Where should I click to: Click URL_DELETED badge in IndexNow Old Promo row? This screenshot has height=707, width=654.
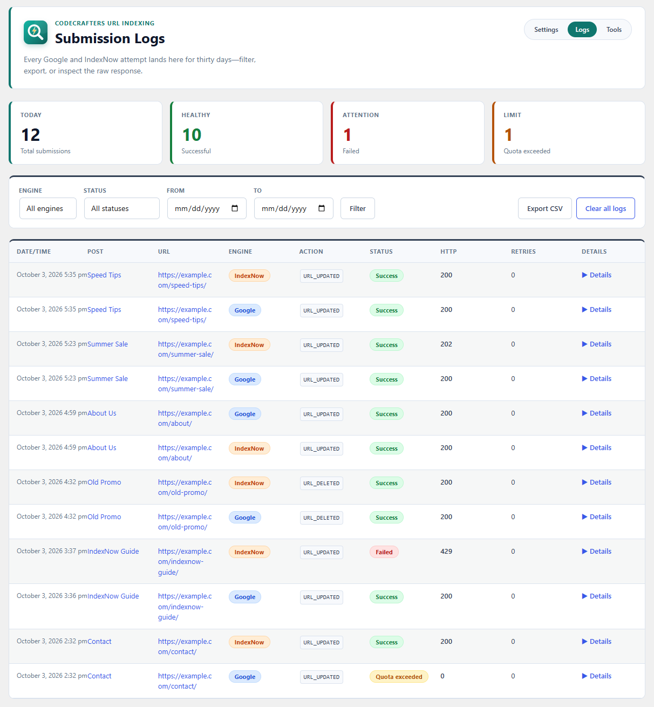(322, 483)
